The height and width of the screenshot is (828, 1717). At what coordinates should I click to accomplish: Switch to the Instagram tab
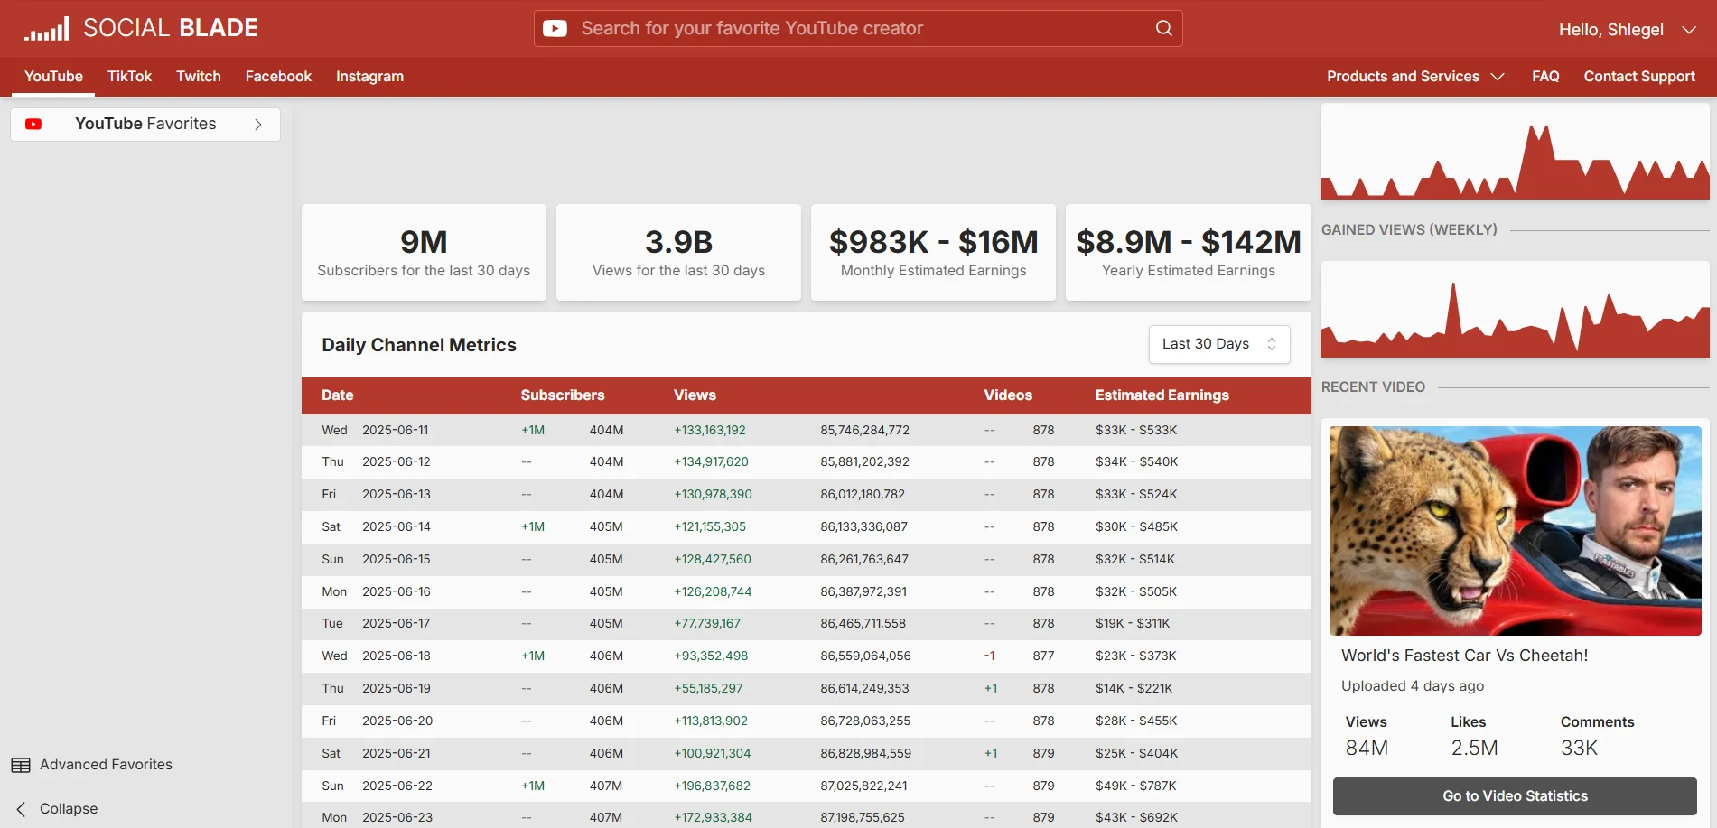point(369,77)
